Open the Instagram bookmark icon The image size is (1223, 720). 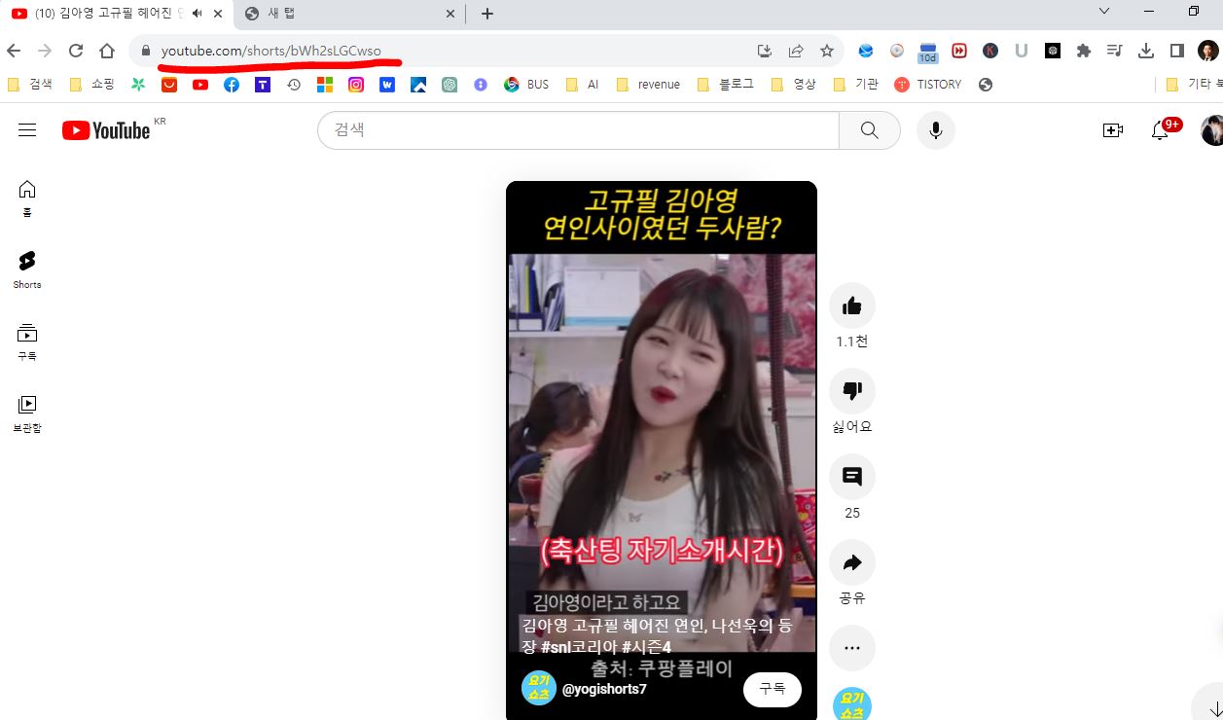356,85
